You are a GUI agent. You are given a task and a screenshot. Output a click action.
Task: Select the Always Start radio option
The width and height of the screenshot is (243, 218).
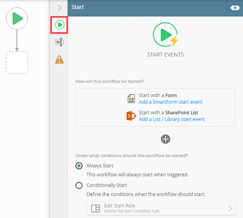[79, 166]
